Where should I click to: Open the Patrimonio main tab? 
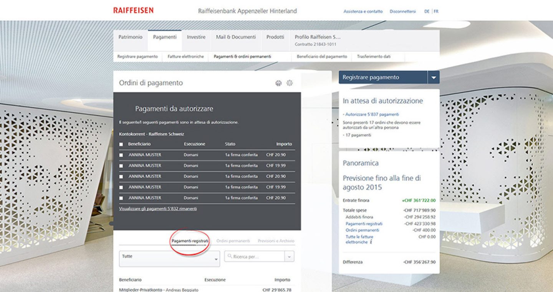click(x=130, y=37)
